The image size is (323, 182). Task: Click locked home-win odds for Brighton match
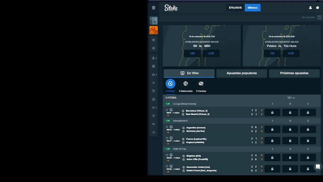click(272, 157)
